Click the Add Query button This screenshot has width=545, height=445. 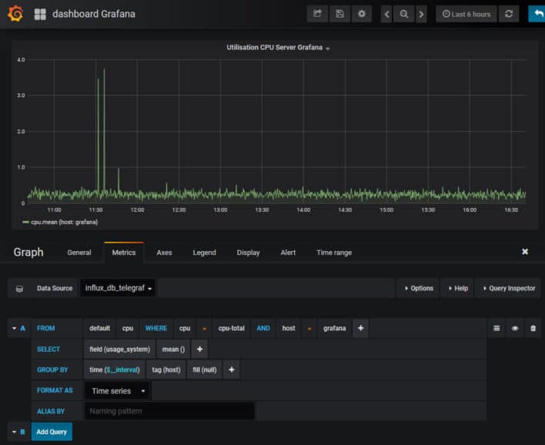click(x=52, y=432)
